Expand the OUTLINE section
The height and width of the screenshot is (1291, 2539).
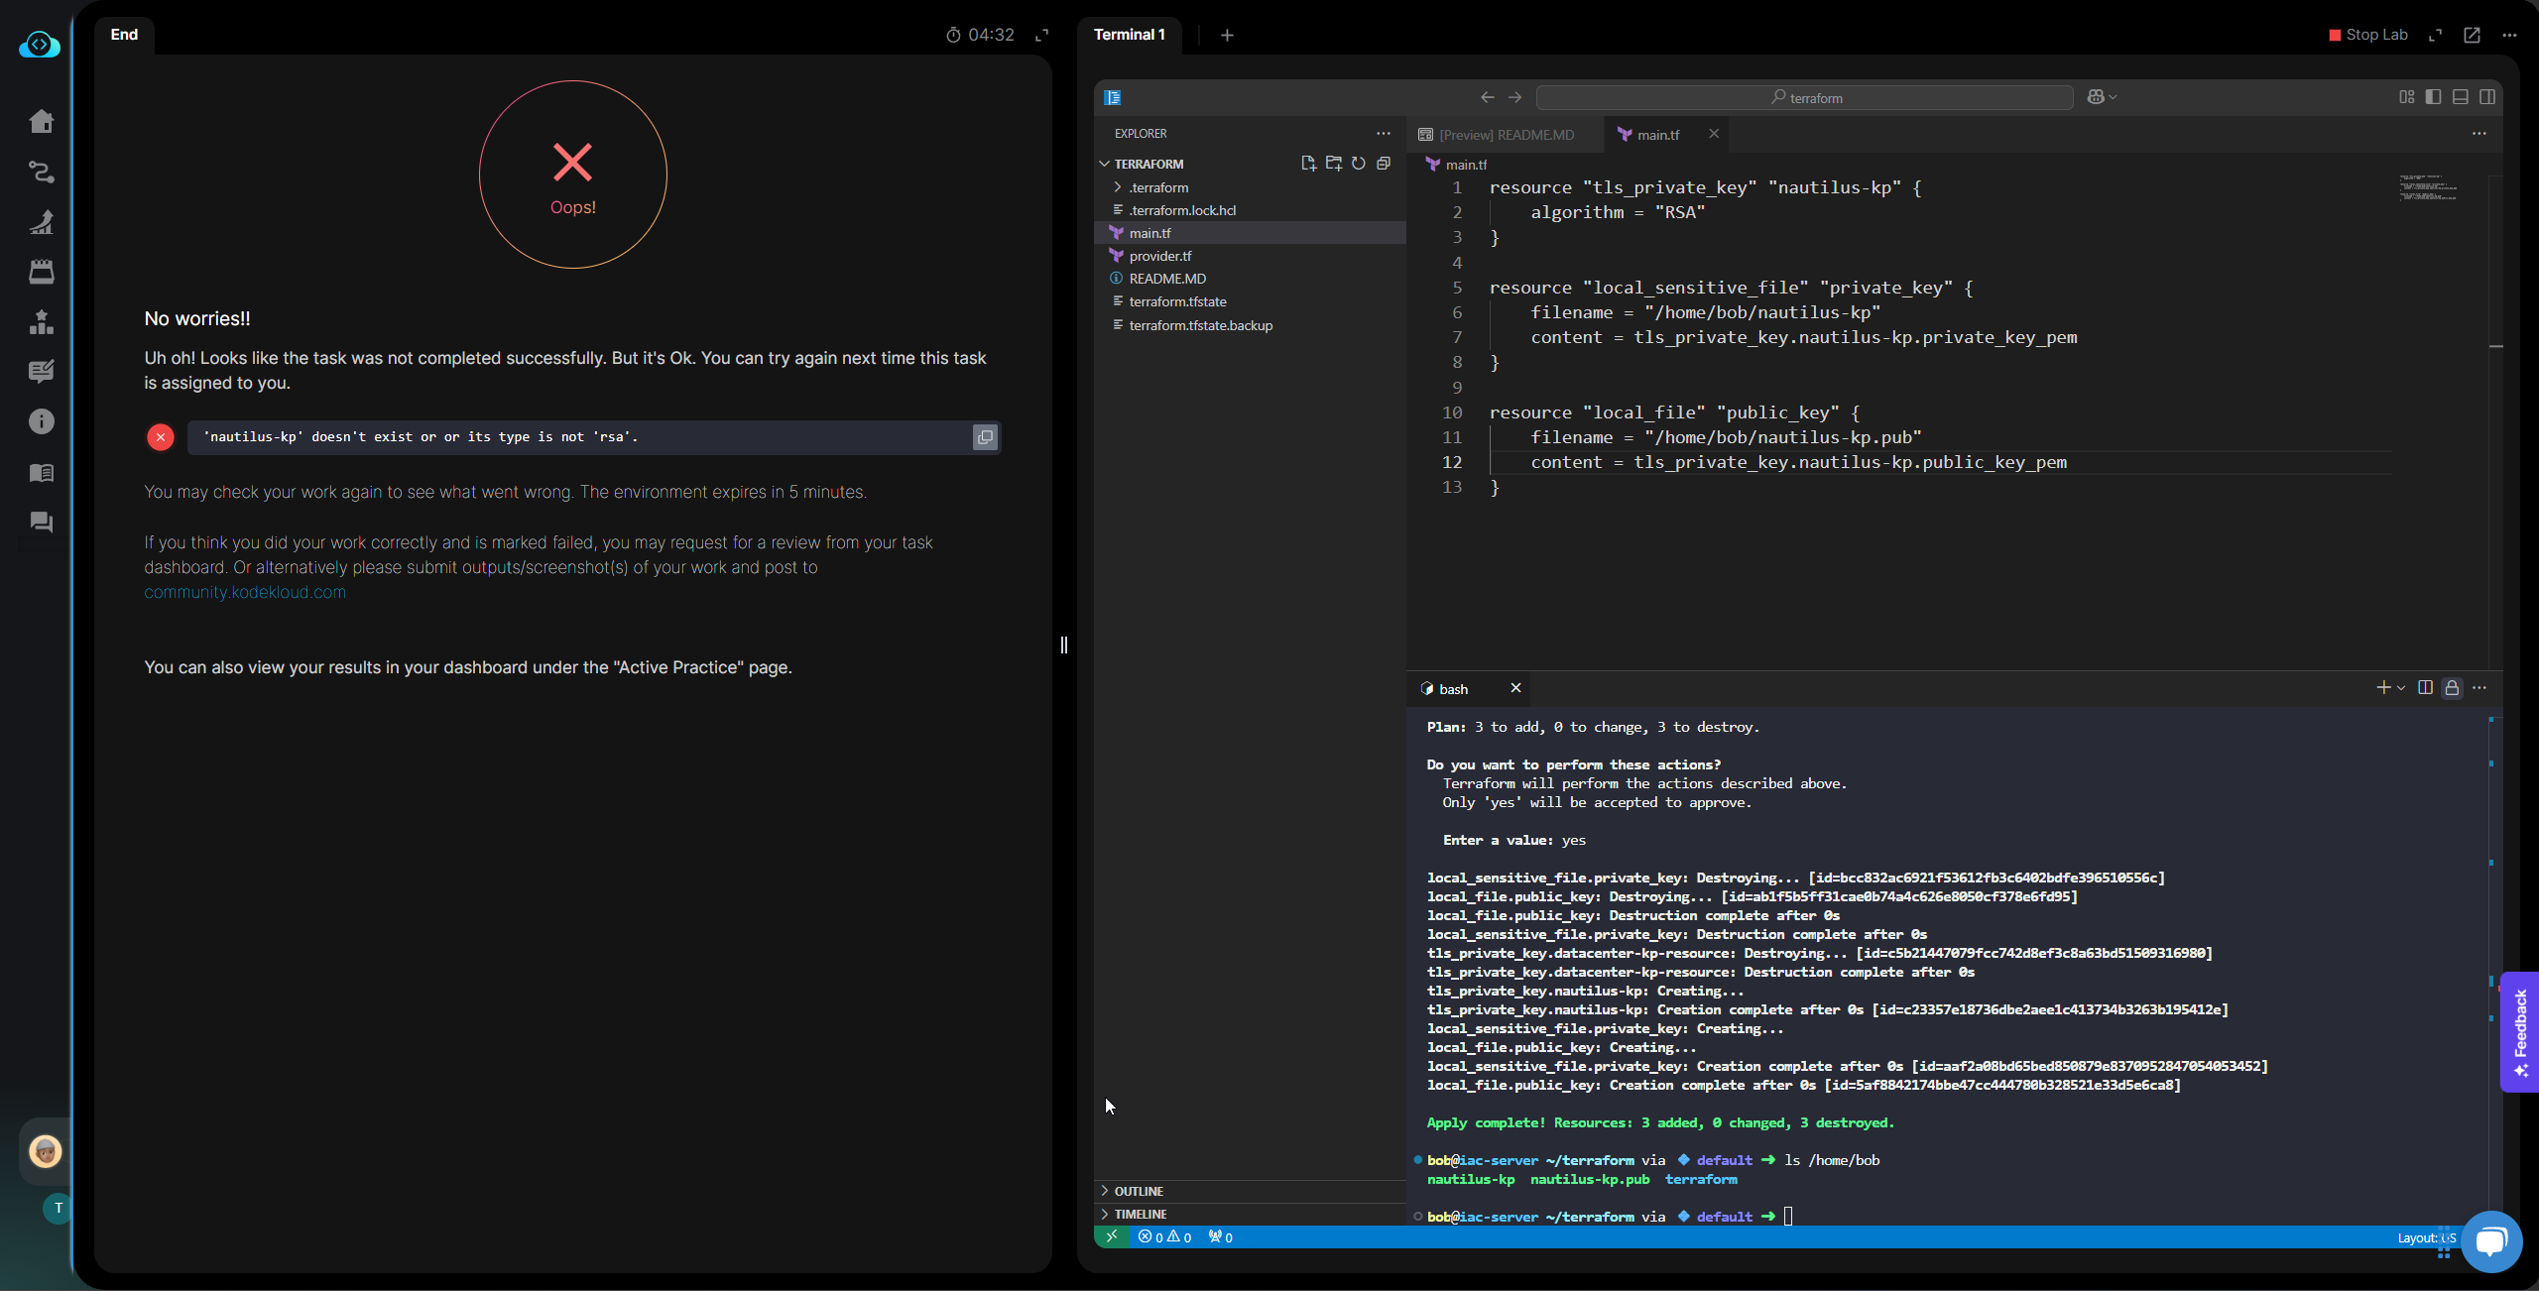click(1138, 1191)
